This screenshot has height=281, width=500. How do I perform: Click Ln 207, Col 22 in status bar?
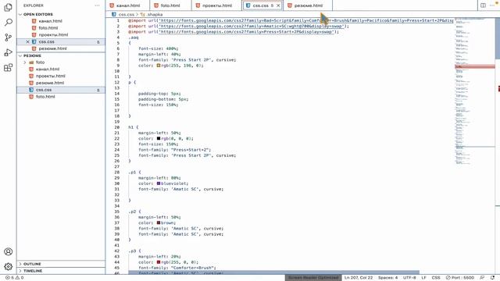pyautogui.click(x=359, y=278)
